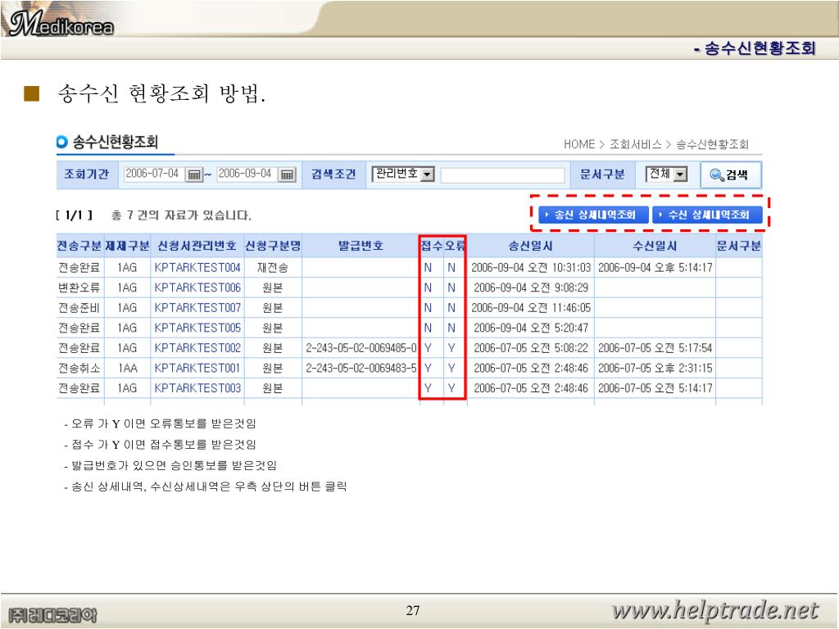Visit the www.helptrade.net footer link
The width and height of the screenshot is (839, 629).
click(715, 611)
